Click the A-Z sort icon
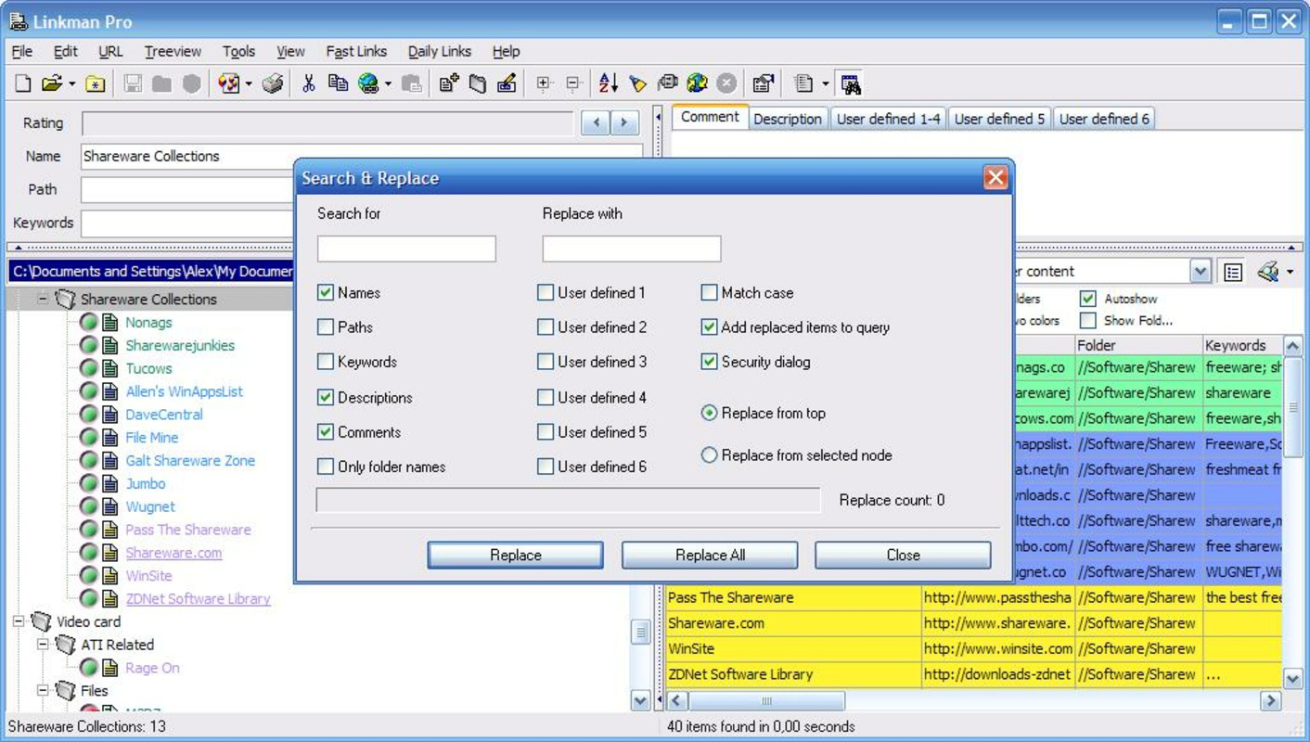The height and width of the screenshot is (742, 1310). [609, 83]
